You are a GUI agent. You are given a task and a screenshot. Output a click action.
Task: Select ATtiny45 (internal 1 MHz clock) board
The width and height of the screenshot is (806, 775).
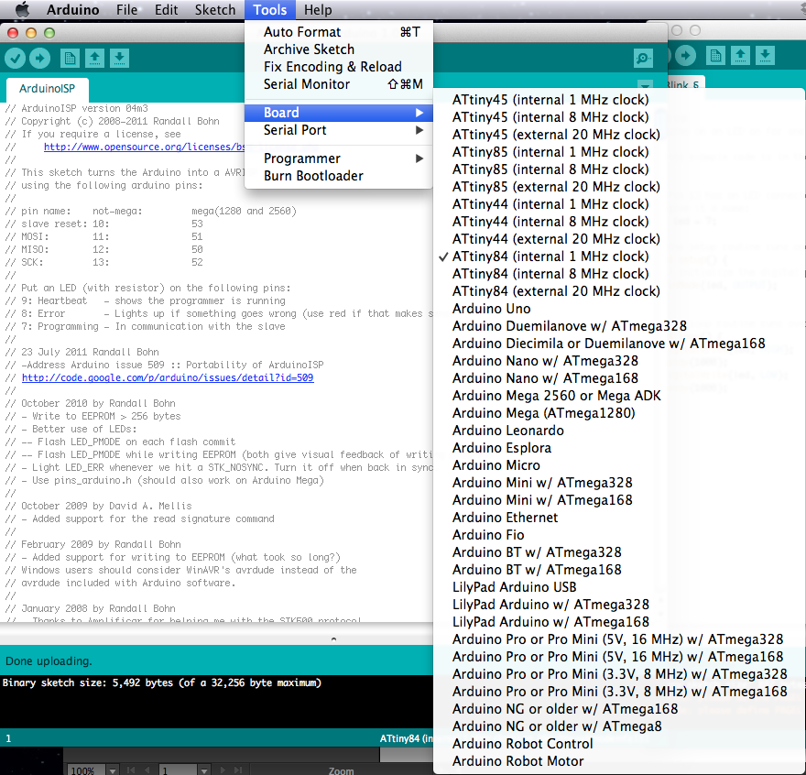click(x=619, y=100)
